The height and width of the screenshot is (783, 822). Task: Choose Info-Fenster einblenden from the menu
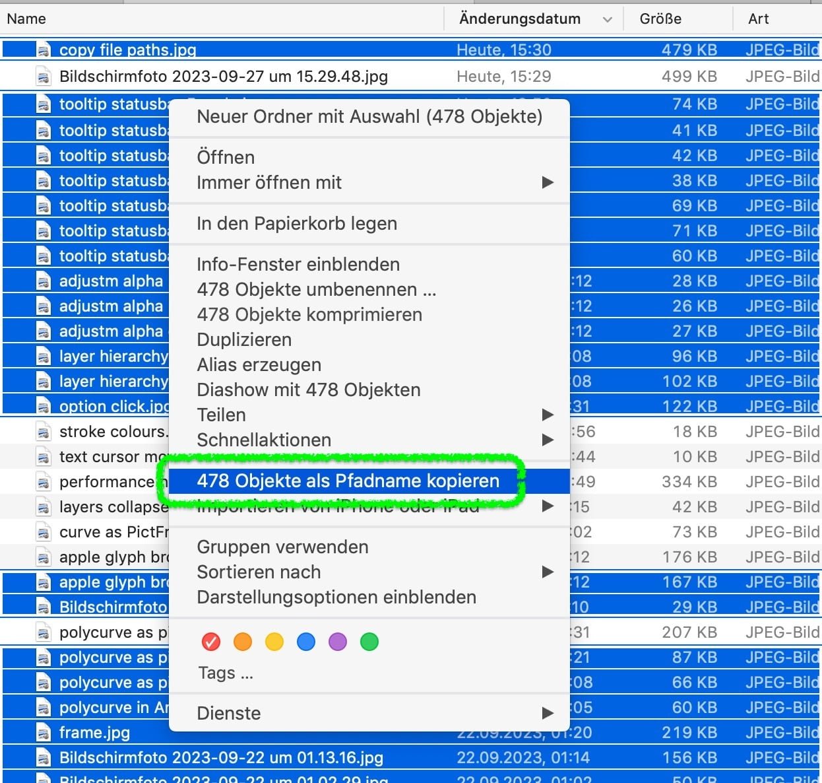[298, 264]
